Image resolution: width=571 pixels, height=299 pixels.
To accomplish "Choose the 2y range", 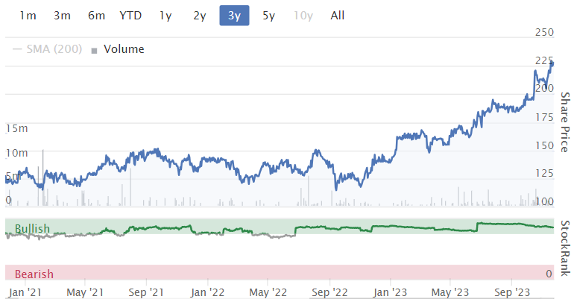I will 200,16.
